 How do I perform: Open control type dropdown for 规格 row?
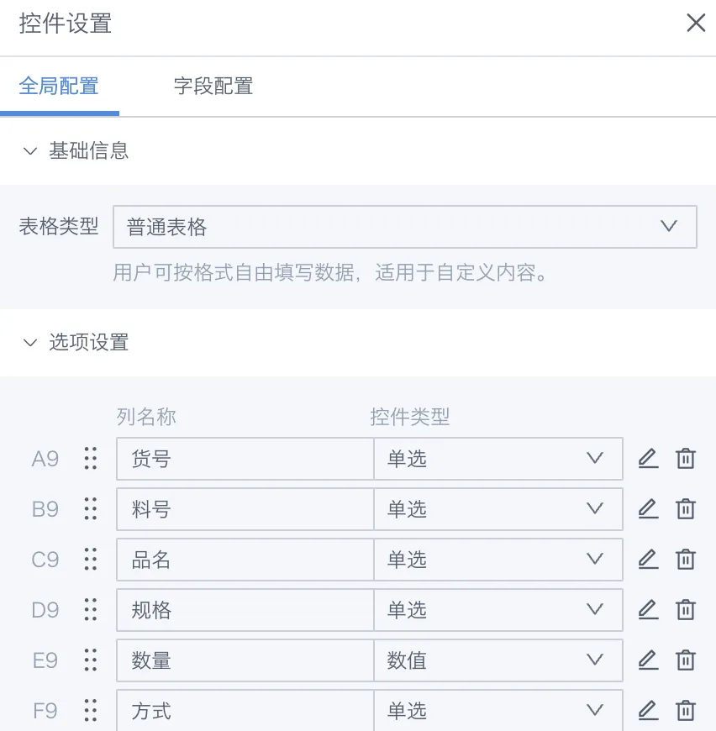498,610
